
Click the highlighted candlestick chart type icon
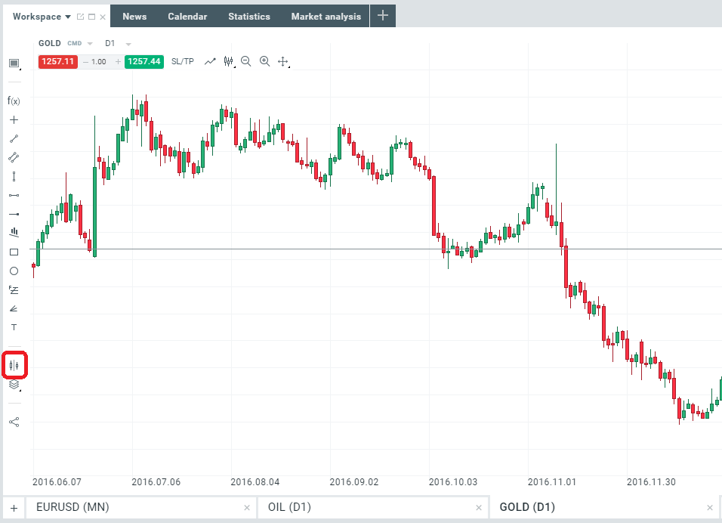[x=14, y=365]
